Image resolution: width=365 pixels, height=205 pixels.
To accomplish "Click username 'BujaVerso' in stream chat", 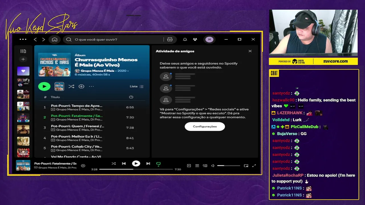I will coord(287,134).
